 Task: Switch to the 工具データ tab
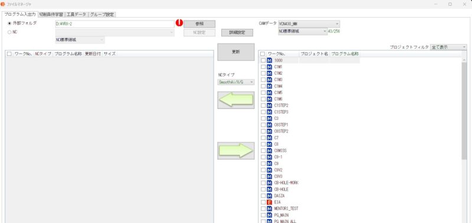(77, 14)
